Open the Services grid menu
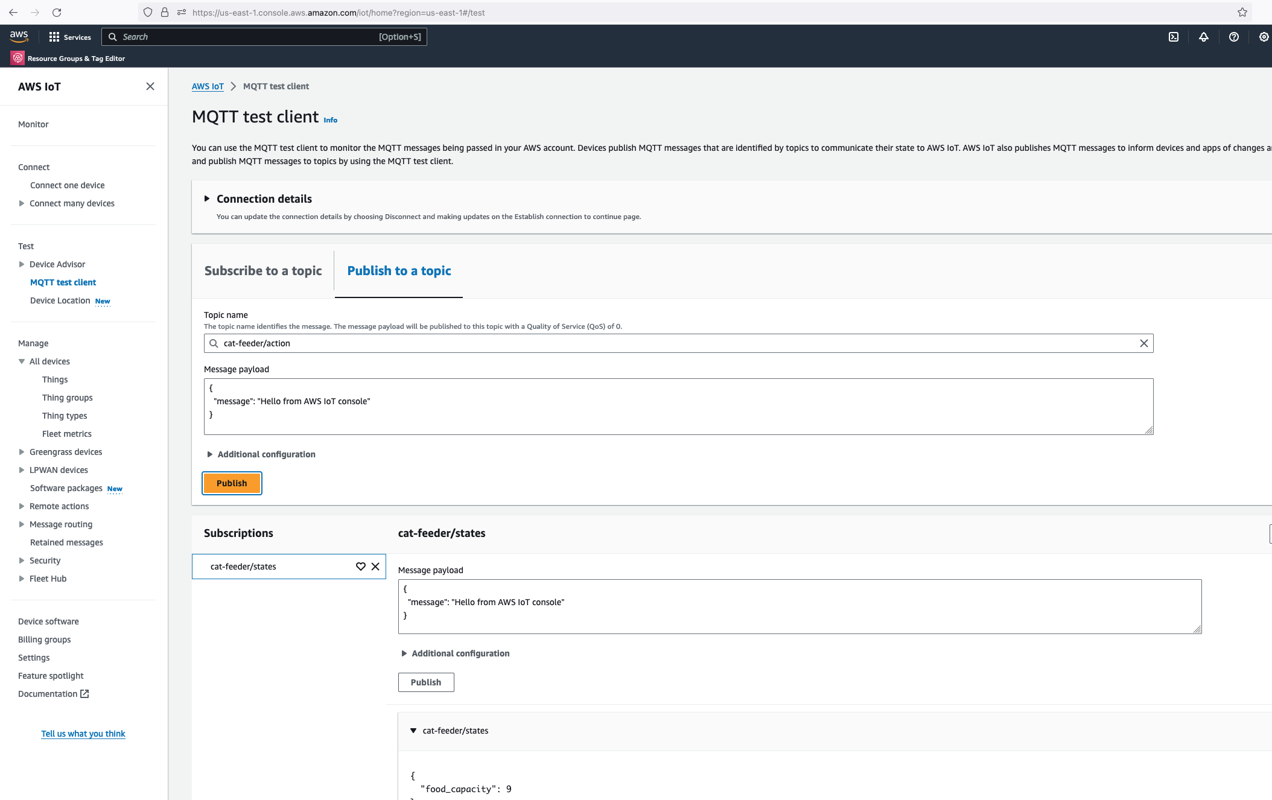Image resolution: width=1272 pixels, height=800 pixels. point(70,37)
